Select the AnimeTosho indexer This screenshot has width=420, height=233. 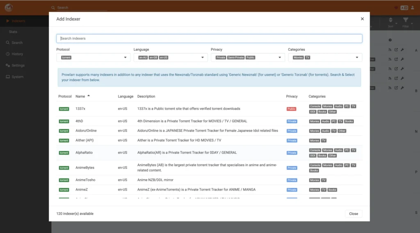[x=209, y=180]
